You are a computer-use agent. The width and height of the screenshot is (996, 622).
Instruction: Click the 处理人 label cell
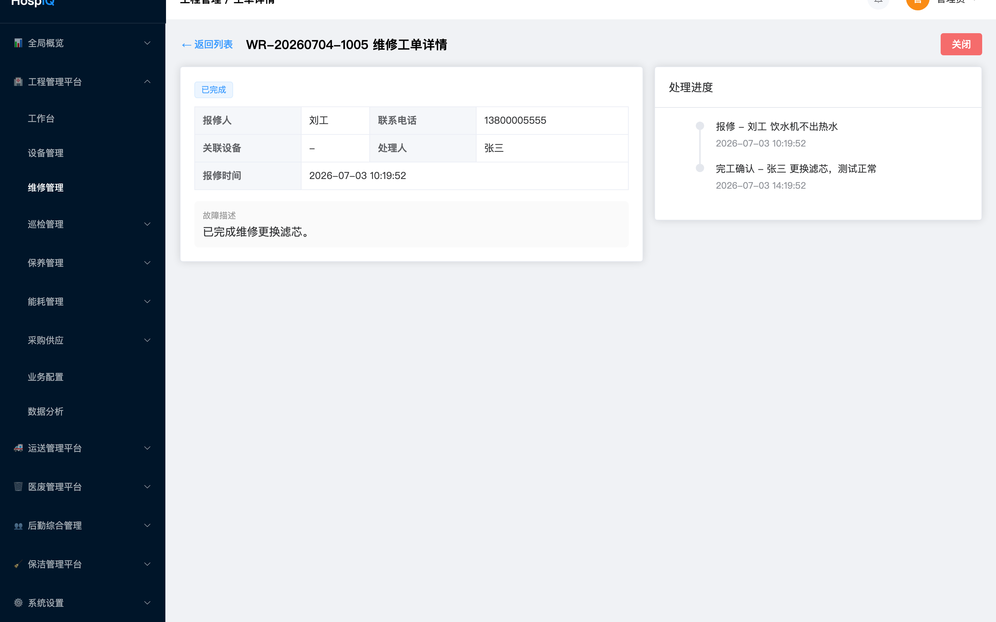coord(423,148)
